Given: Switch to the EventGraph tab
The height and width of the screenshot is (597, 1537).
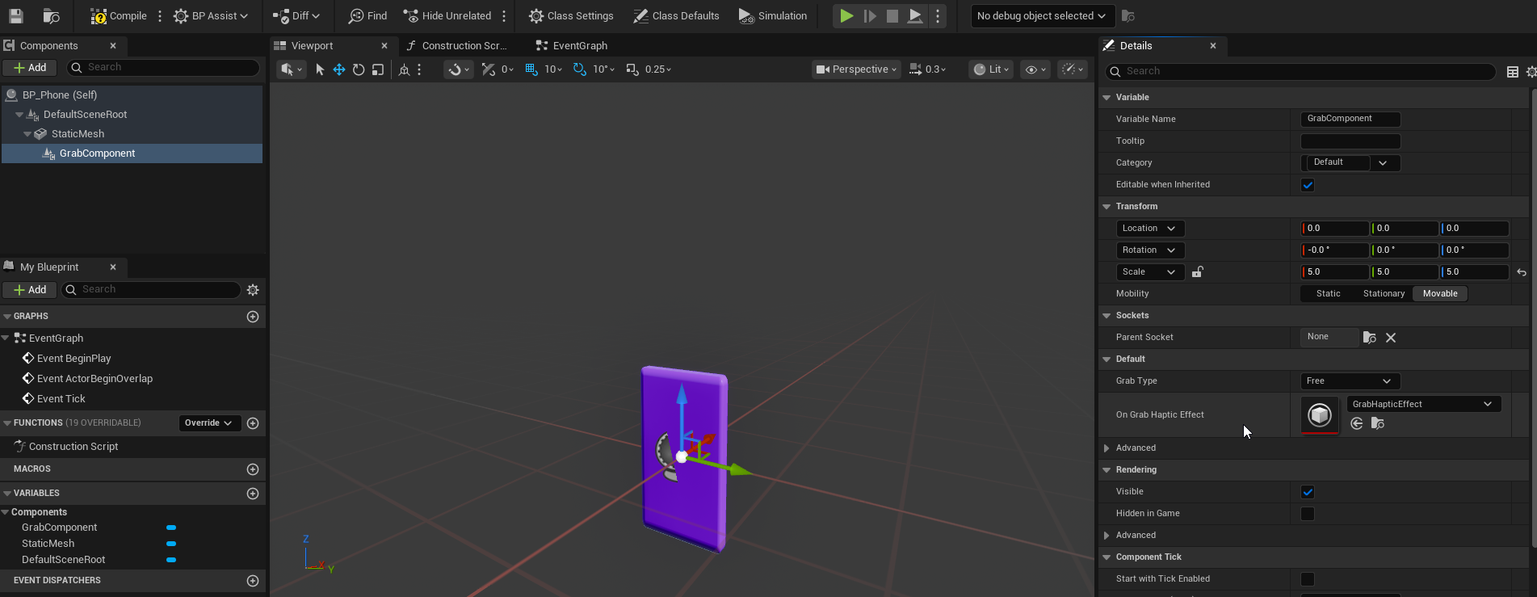Looking at the screenshot, I should (580, 46).
